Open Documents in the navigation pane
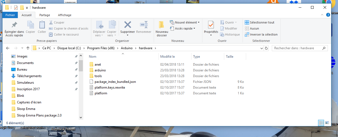 [25, 63]
